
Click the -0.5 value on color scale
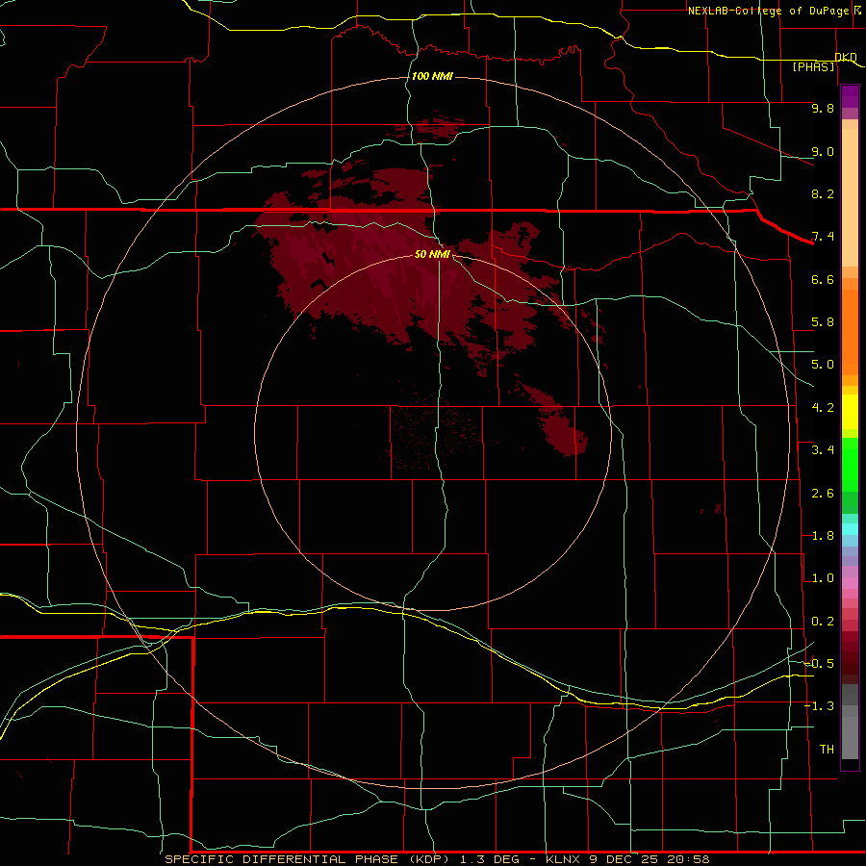coord(820,664)
